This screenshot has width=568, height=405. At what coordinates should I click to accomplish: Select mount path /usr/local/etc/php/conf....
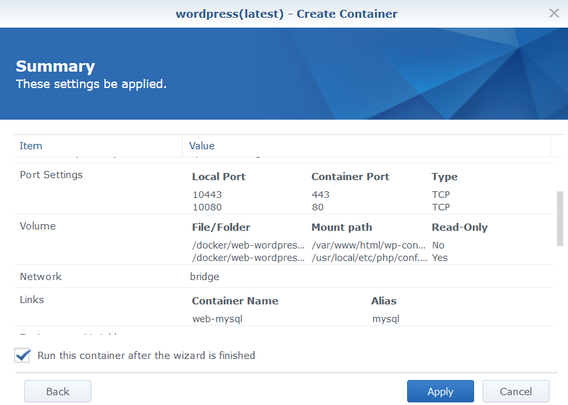(370, 258)
